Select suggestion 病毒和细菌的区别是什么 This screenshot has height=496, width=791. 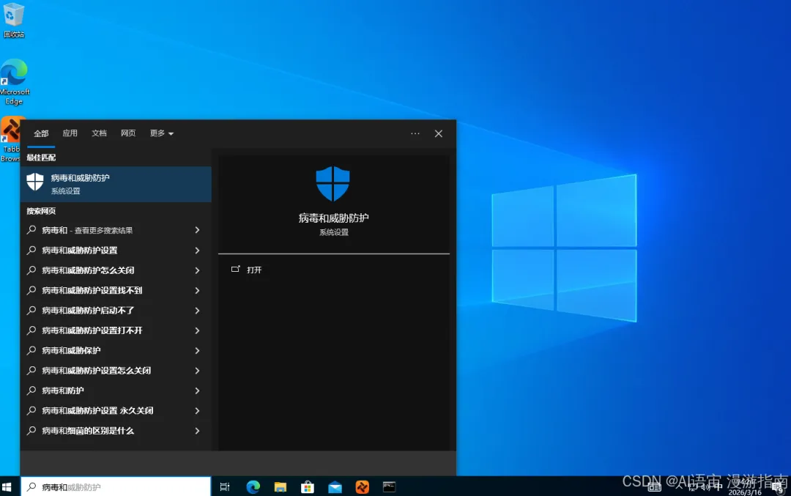(116, 431)
